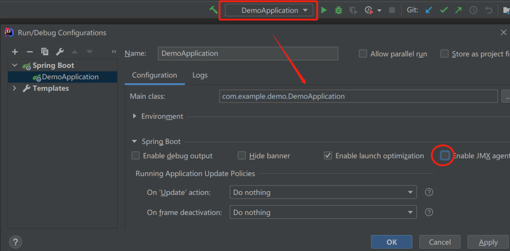Open the On 'Update' action dropdown
Image resolution: width=510 pixels, height=251 pixels.
tap(323, 192)
